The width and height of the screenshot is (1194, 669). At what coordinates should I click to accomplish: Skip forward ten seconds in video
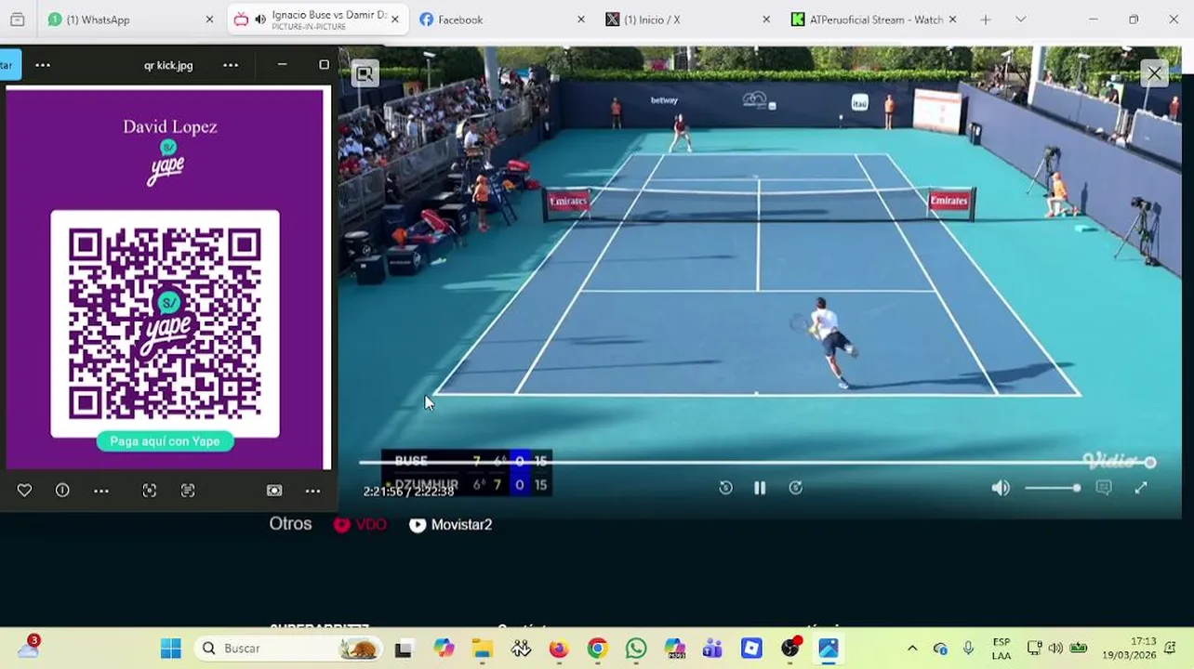[x=796, y=488]
